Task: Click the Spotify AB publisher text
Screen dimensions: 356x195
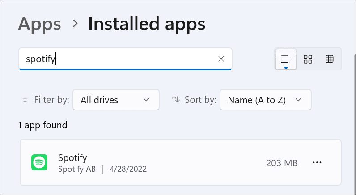Action: coord(76,169)
